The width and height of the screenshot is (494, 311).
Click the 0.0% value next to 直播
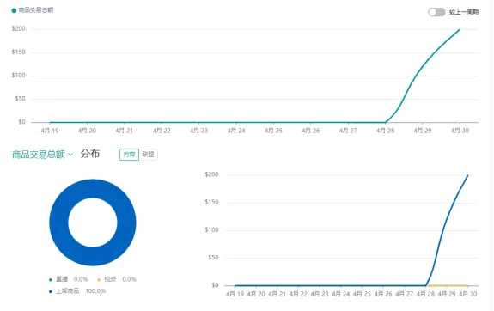(81, 279)
